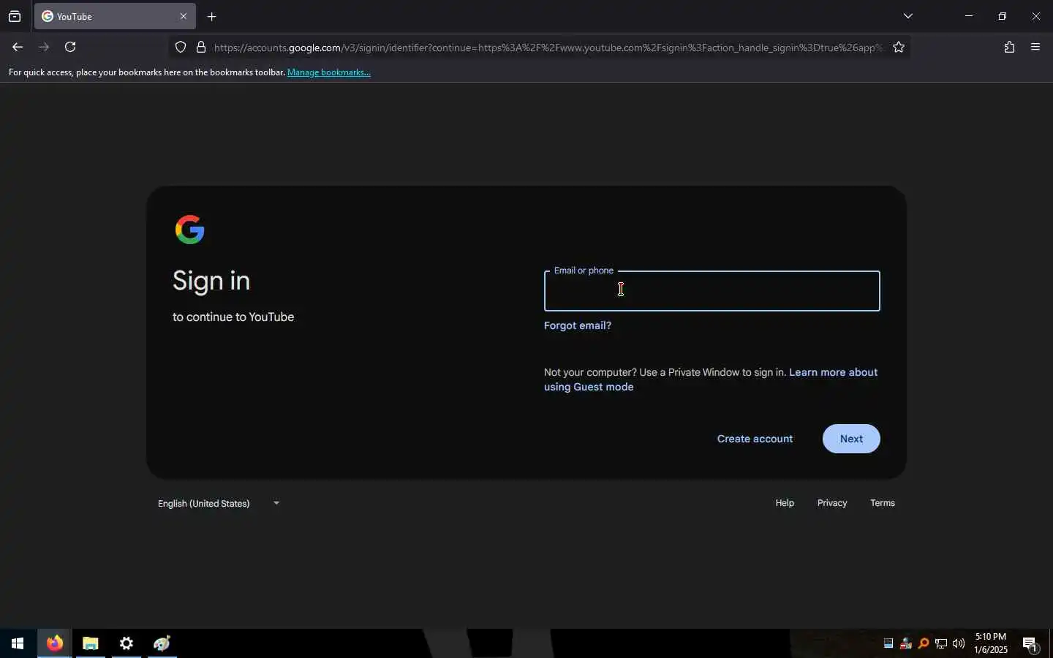Bookmark this page with star icon
The image size is (1053, 658).
(x=899, y=48)
